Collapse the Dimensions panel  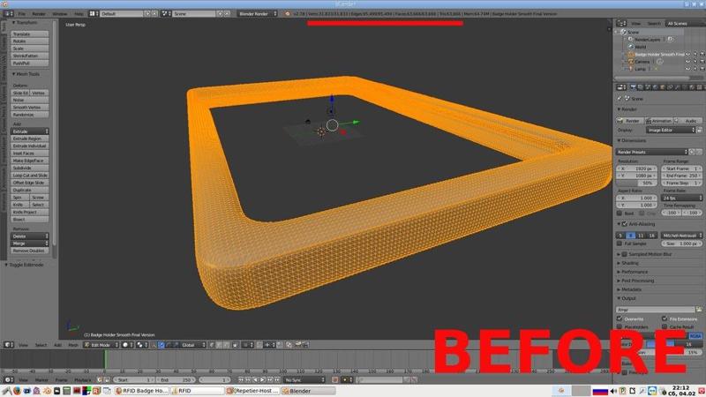633,141
